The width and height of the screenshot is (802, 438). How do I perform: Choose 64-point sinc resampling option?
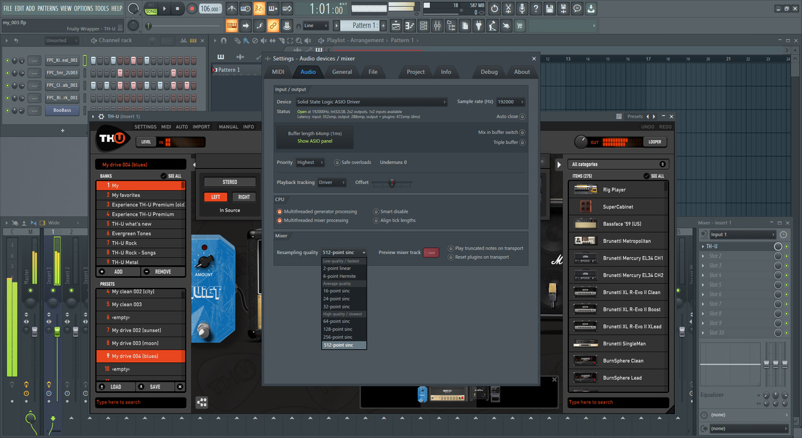pyautogui.click(x=344, y=322)
